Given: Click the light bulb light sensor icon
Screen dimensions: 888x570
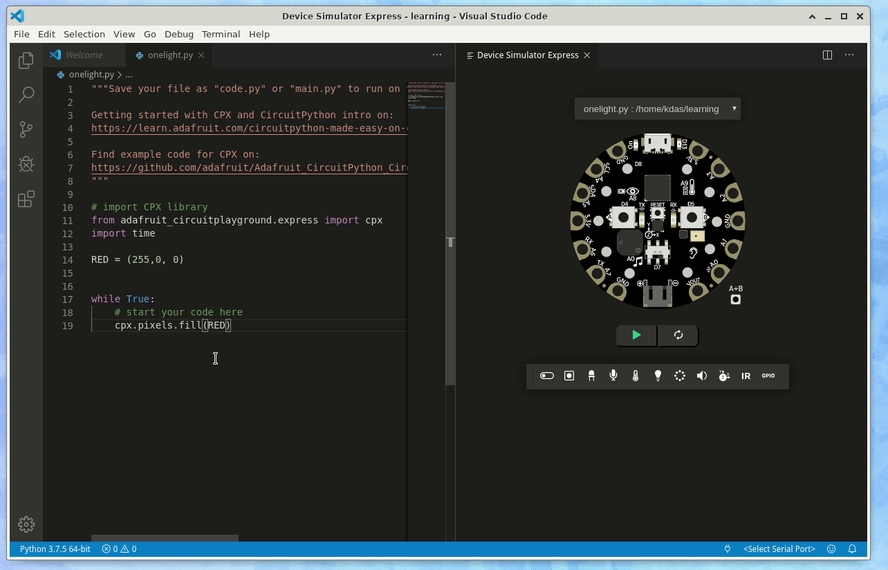Looking at the screenshot, I should coord(658,376).
